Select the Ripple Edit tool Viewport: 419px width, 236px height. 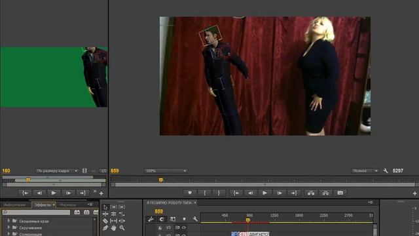105,214
